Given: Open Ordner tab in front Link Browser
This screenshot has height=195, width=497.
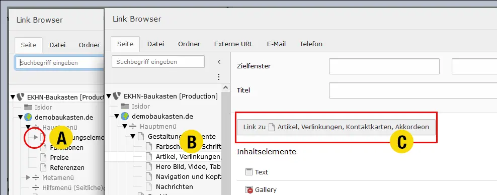Looking at the screenshot, I should (189, 44).
